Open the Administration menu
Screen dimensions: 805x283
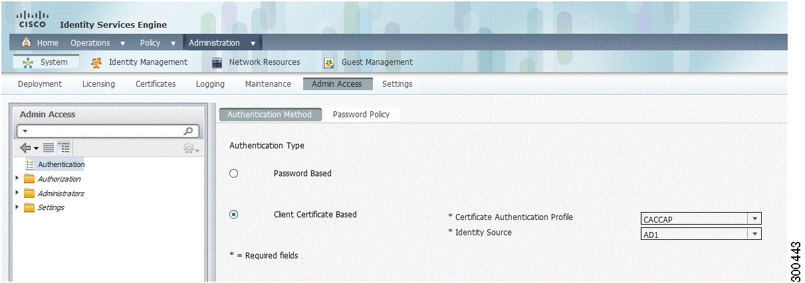[222, 43]
